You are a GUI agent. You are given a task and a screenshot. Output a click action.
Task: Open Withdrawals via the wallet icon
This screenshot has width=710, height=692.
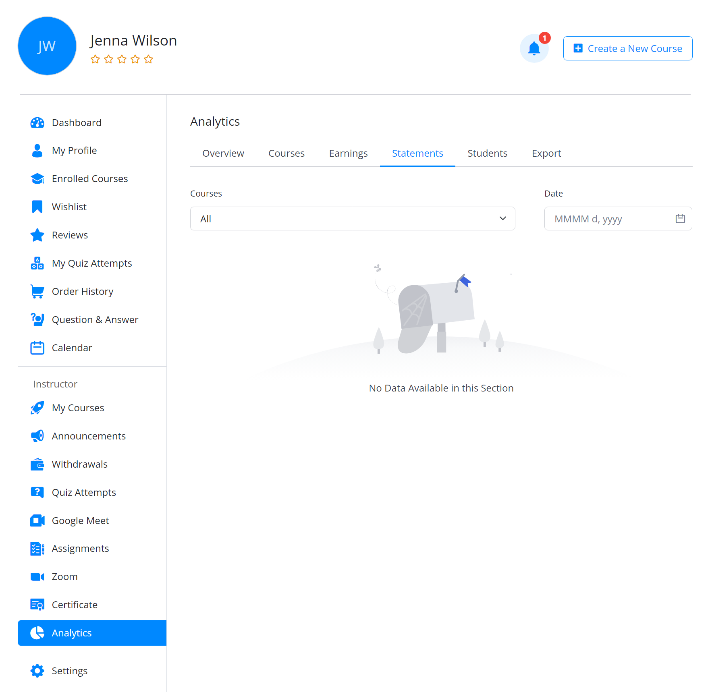pyautogui.click(x=37, y=464)
